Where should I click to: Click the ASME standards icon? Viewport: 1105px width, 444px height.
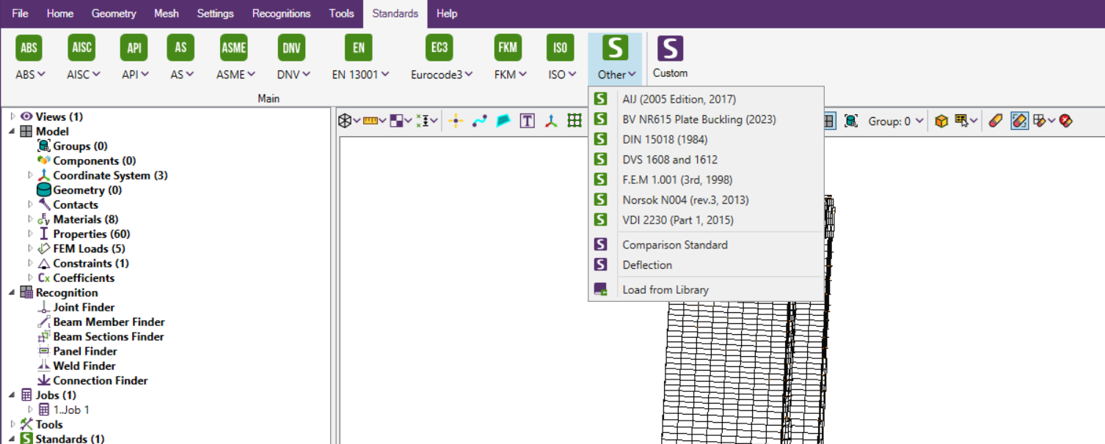[x=234, y=48]
